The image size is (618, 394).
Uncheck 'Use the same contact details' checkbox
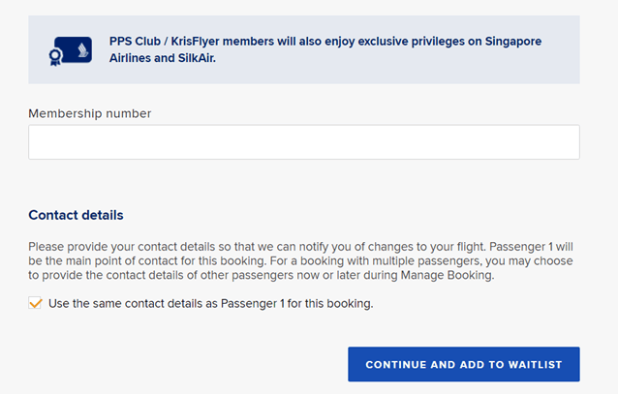[36, 303]
